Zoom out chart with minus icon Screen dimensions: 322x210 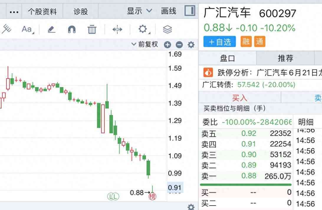[x=179, y=45]
